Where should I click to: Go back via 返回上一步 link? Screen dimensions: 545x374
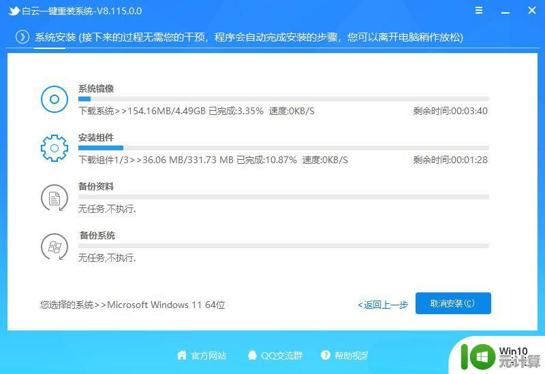[x=383, y=305]
